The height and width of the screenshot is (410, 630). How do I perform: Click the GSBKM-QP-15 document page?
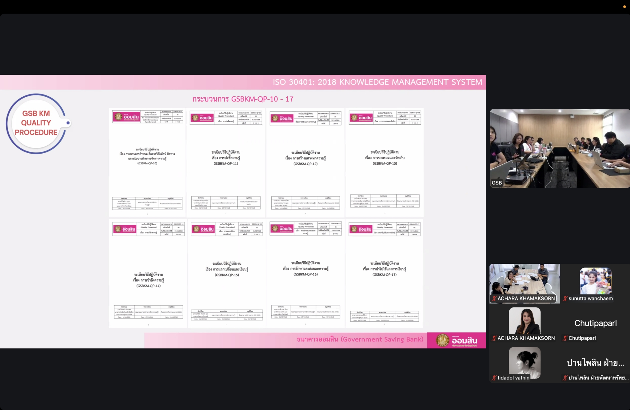click(x=227, y=273)
